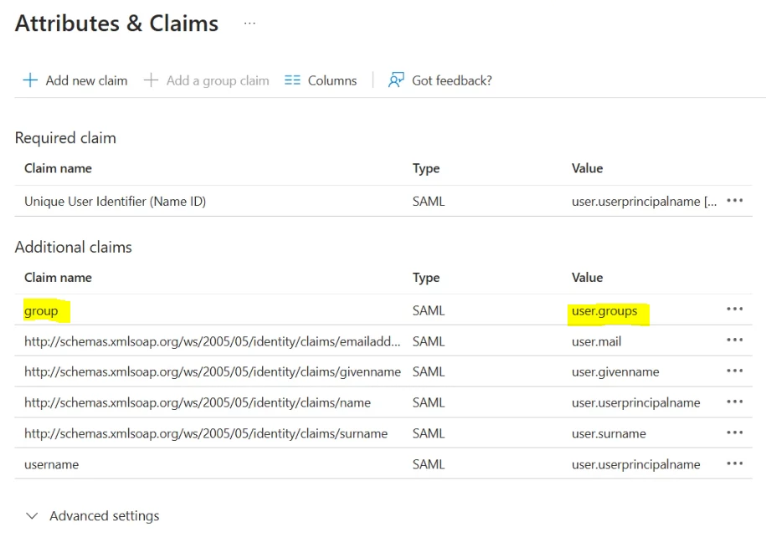Select the user.surname value
The height and width of the screenshot is (542, 766).
point(609,433)
